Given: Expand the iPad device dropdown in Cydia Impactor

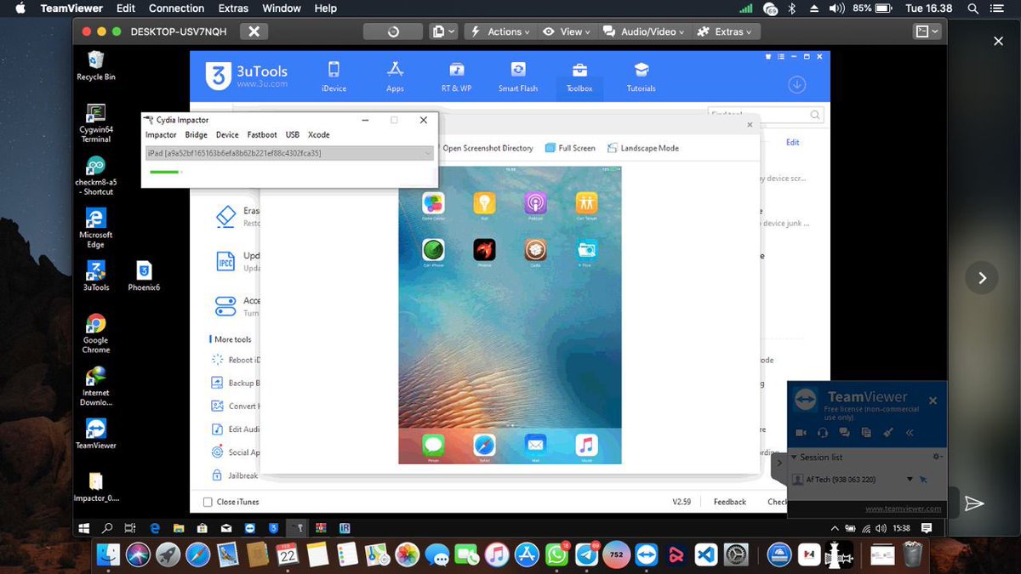Looking at the screenshot, I should pos(288,153).
